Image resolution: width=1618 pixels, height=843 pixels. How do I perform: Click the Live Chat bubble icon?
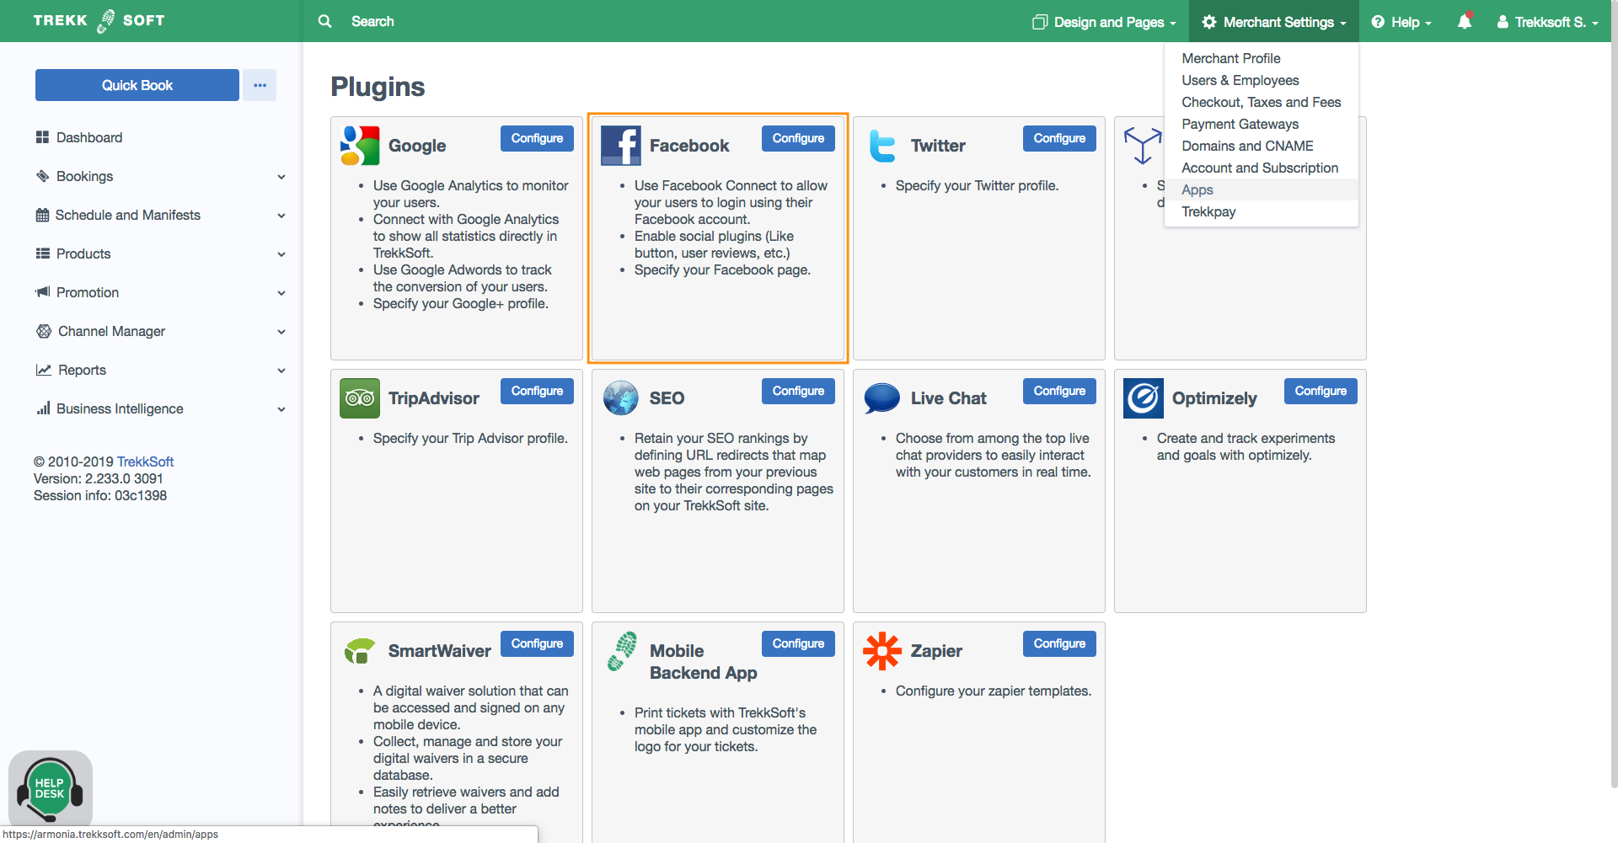tap(882, 398)
